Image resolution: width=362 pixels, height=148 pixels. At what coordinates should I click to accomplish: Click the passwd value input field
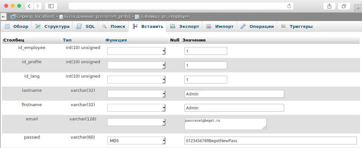[270, 141]
